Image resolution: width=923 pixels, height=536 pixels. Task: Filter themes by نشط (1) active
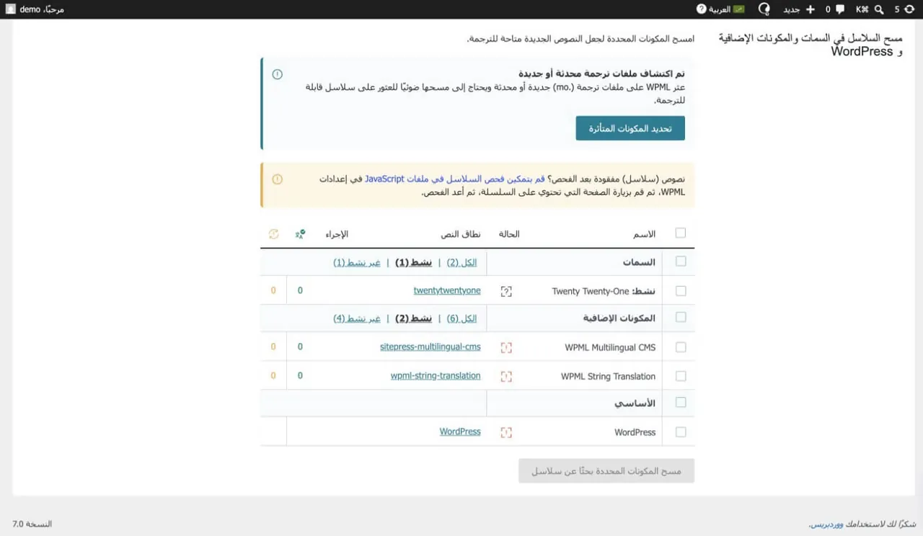pyautogui.click(x=413, y=263)
